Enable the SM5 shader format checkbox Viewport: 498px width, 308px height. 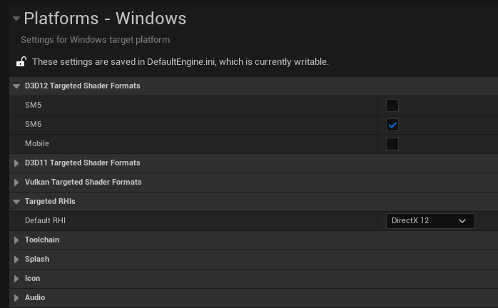pyautogui.click(x=392, y=106)
